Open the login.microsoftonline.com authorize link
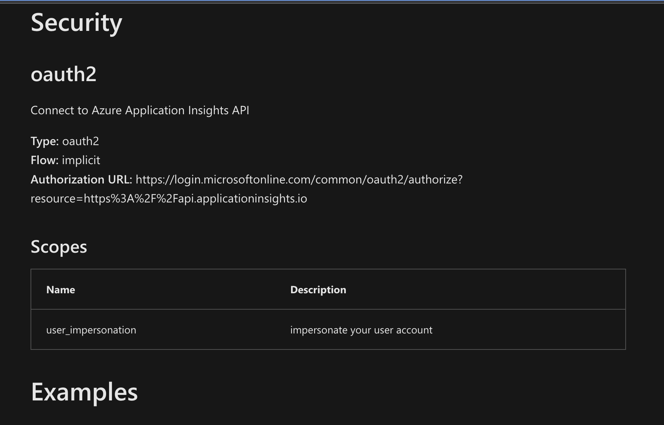The width and height of the screenshot is (664, 425). [298, 179]
